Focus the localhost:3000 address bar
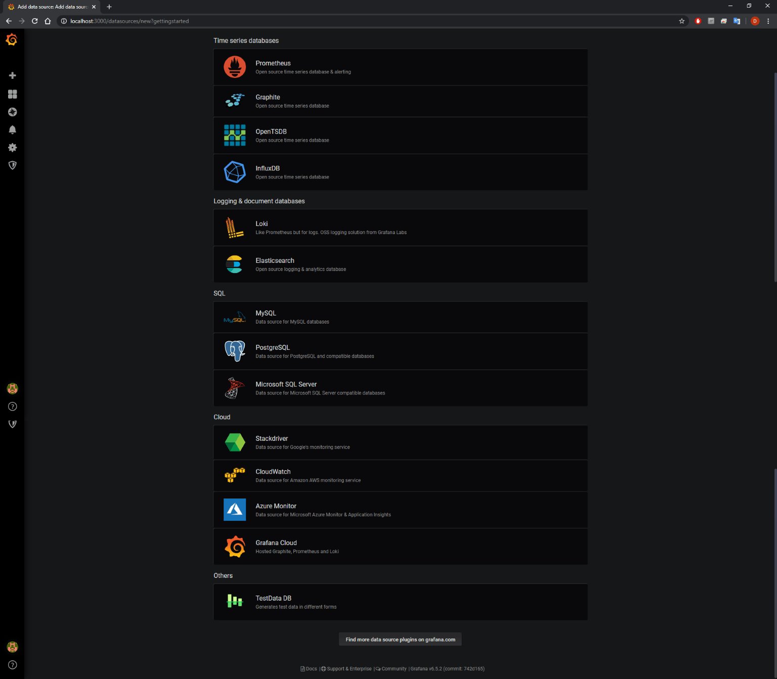777x679 pixels. [x=372, y=21]
